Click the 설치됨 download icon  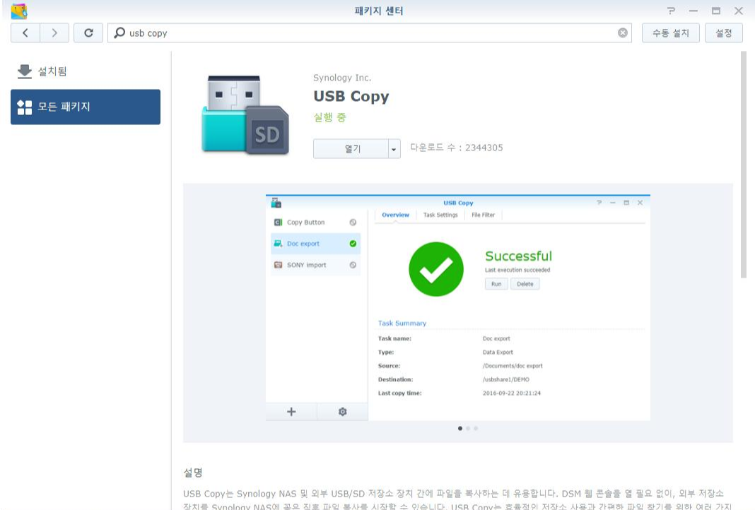pyautogui.click(x=24, y=71)
